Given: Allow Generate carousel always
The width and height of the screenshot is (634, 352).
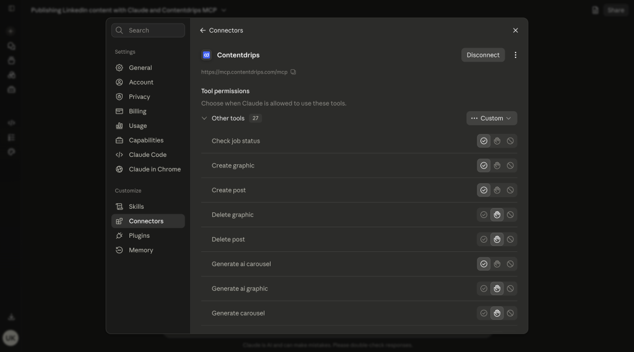Looking at the screenshot, I should 484,313.
